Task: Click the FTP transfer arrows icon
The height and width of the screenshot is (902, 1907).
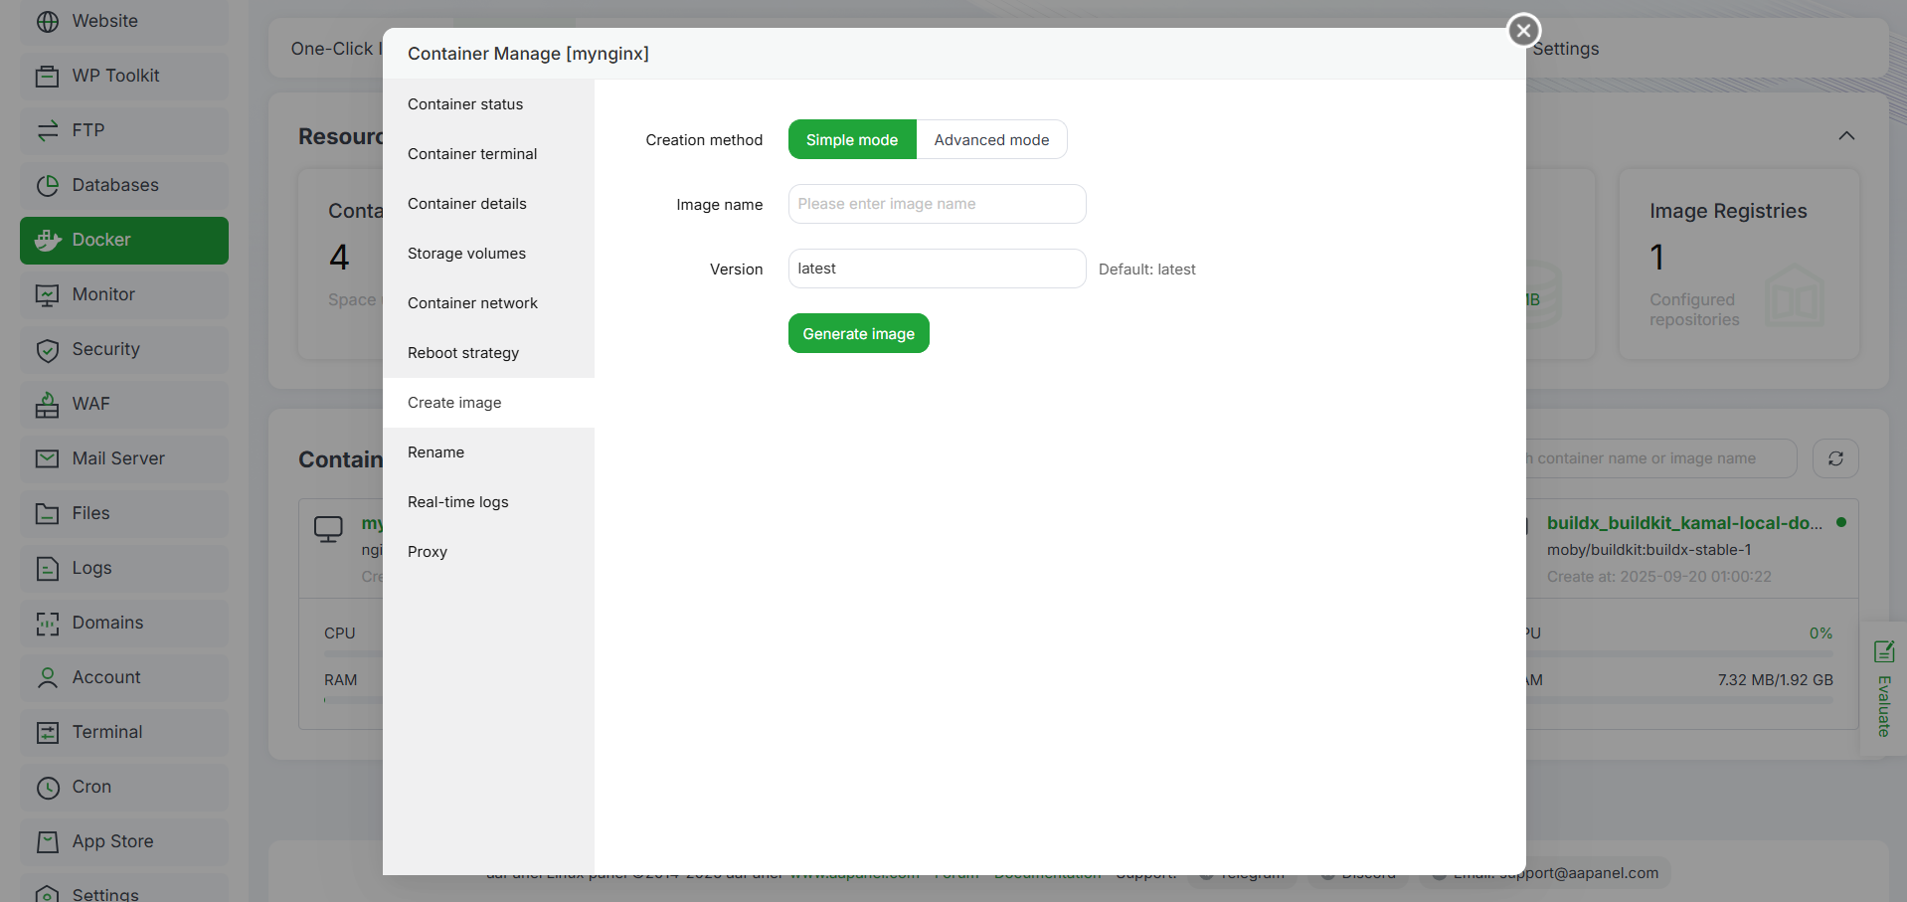Action: click(47, 130)
